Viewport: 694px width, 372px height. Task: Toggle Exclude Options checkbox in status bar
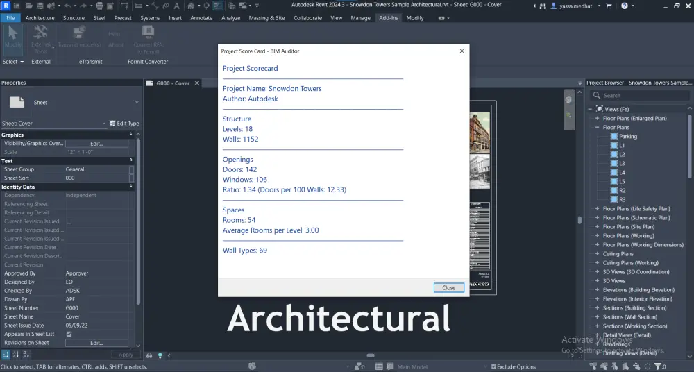pyautogui.click(x=493, y=366)
